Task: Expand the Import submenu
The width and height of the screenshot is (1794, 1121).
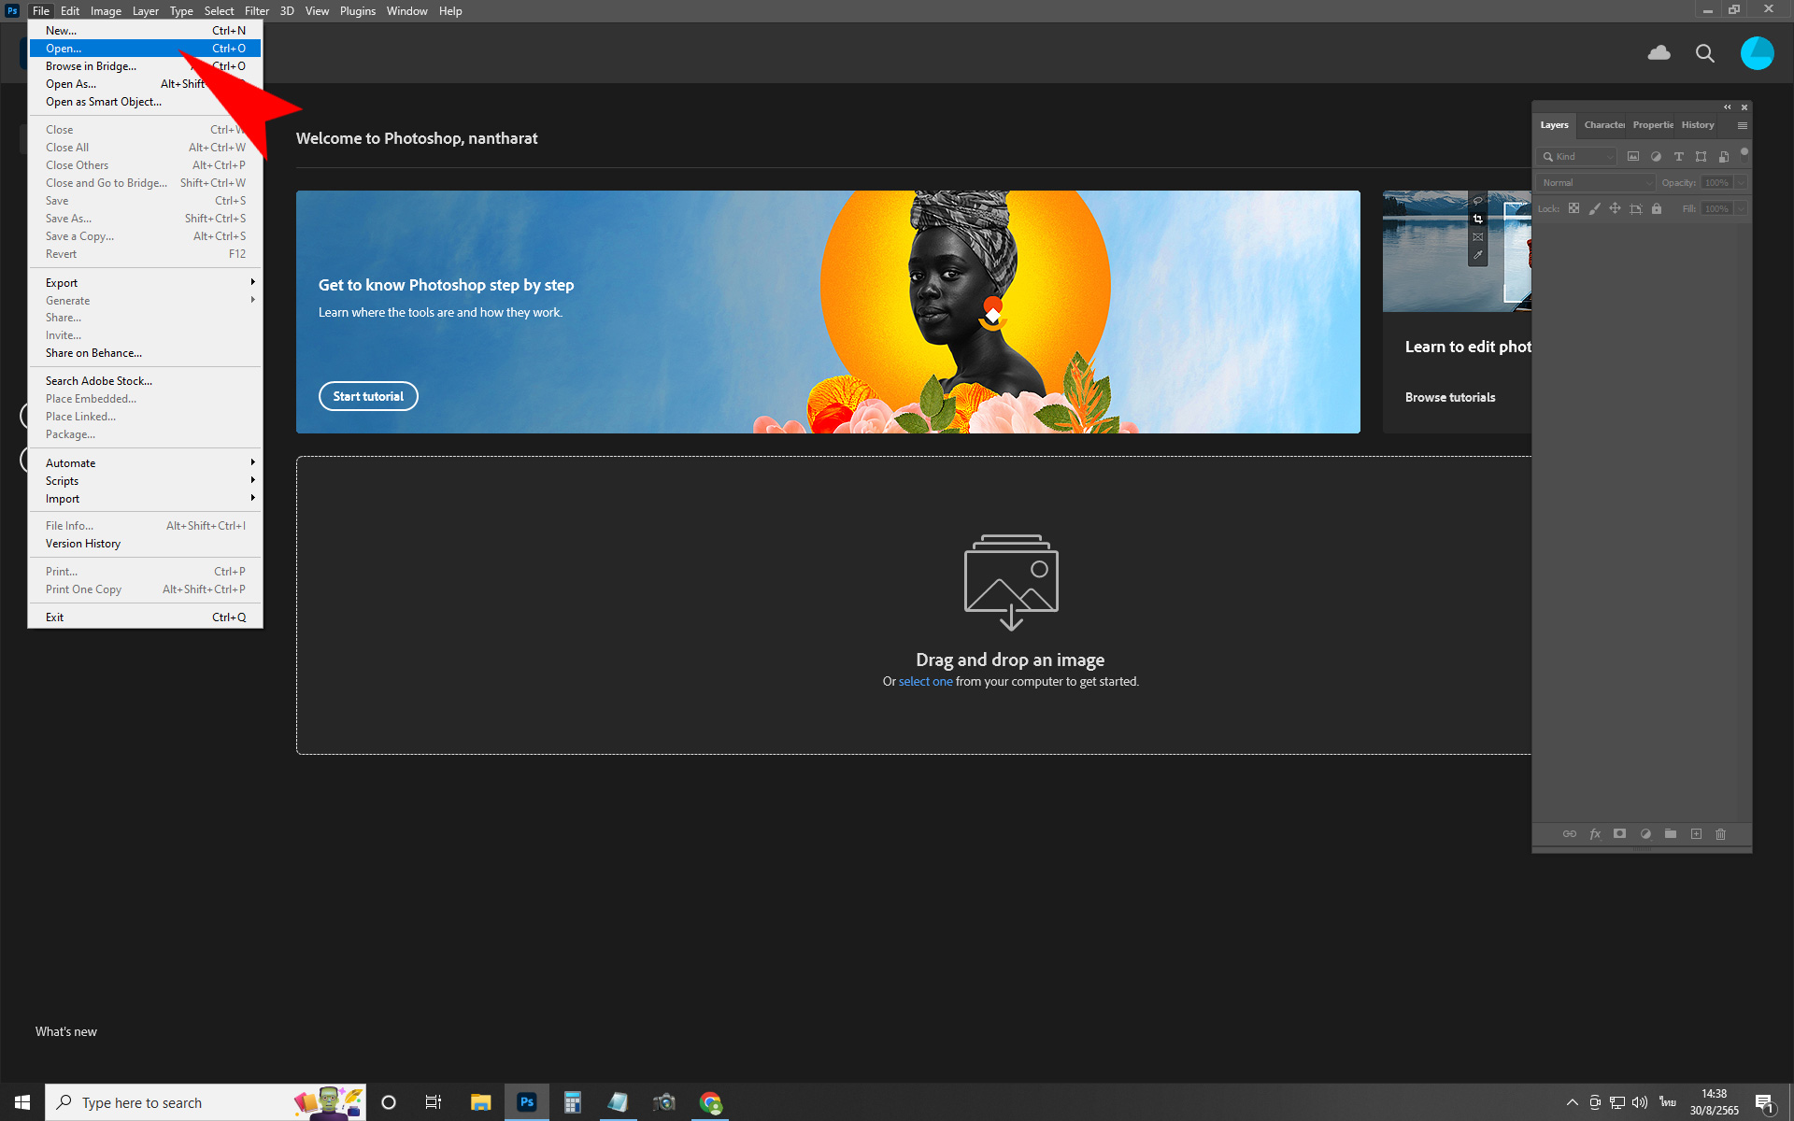Action: [145, 499]
